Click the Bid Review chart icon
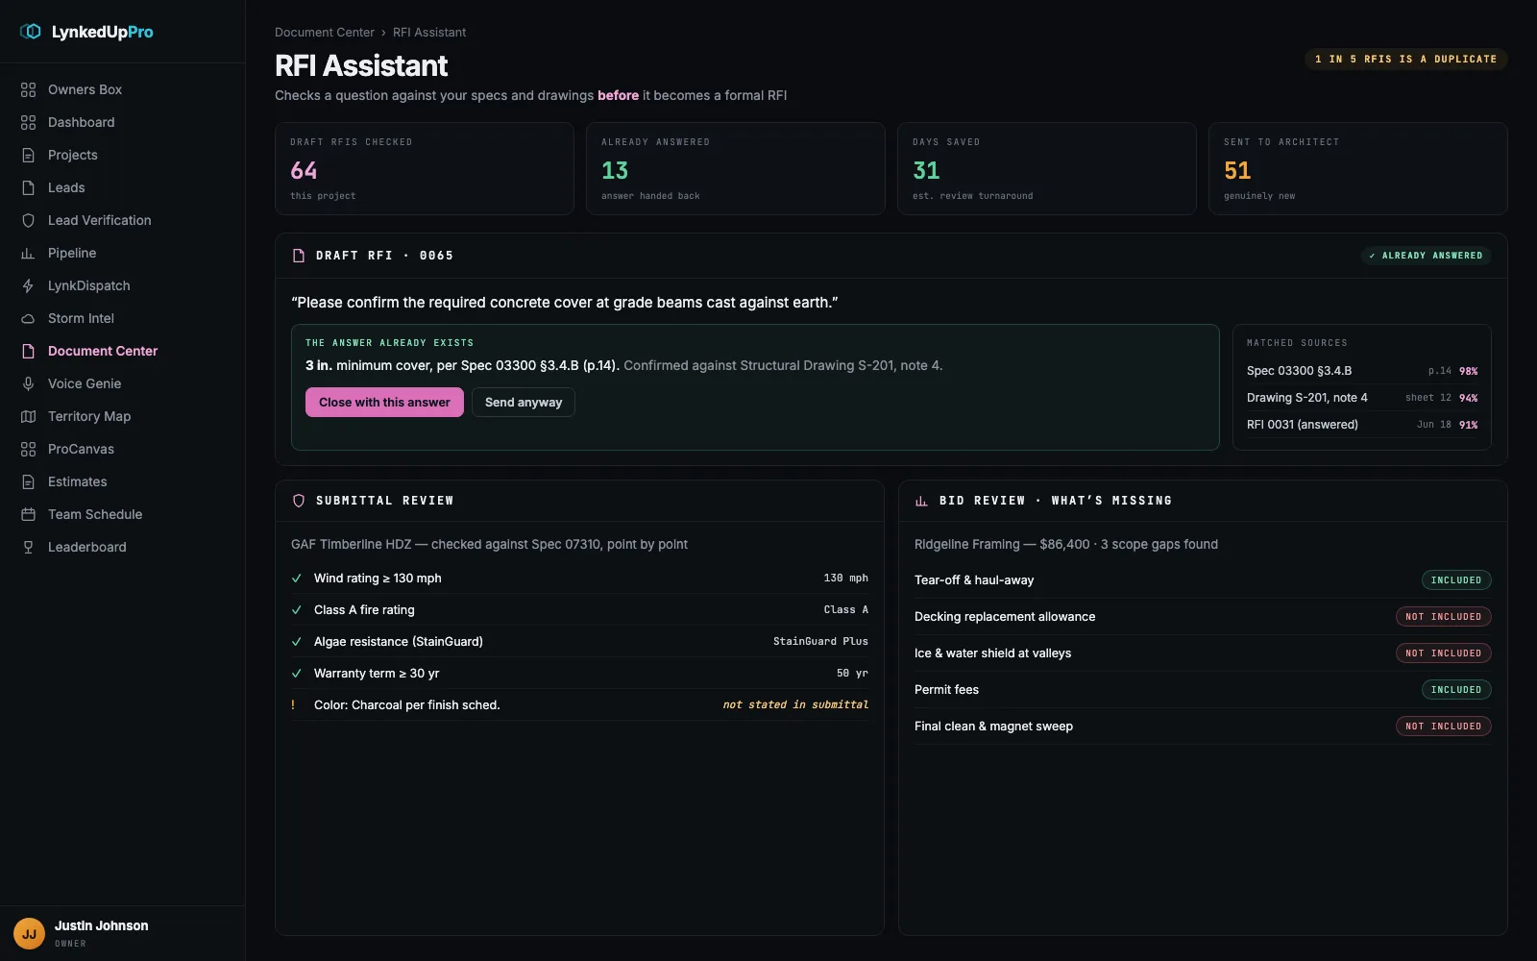 click(x=921, y=501)
